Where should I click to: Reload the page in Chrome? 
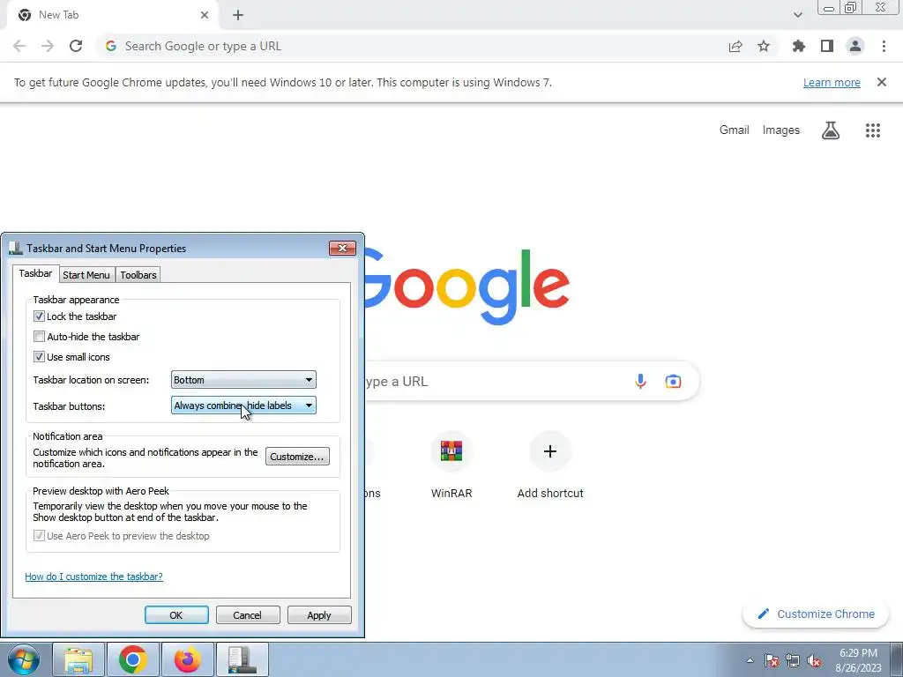76,46
